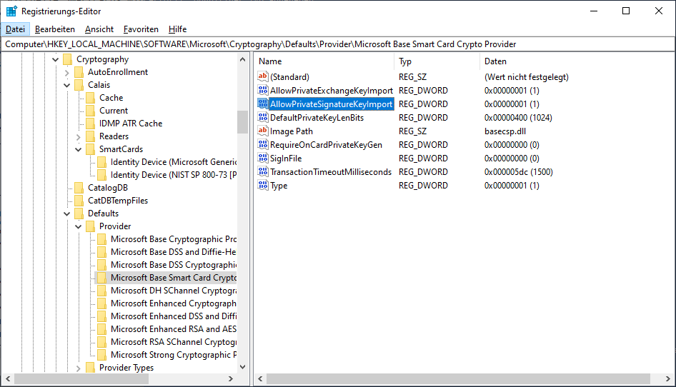Select the RequireOnCardPrivateKeyGen value

click(x=325, y=145)
